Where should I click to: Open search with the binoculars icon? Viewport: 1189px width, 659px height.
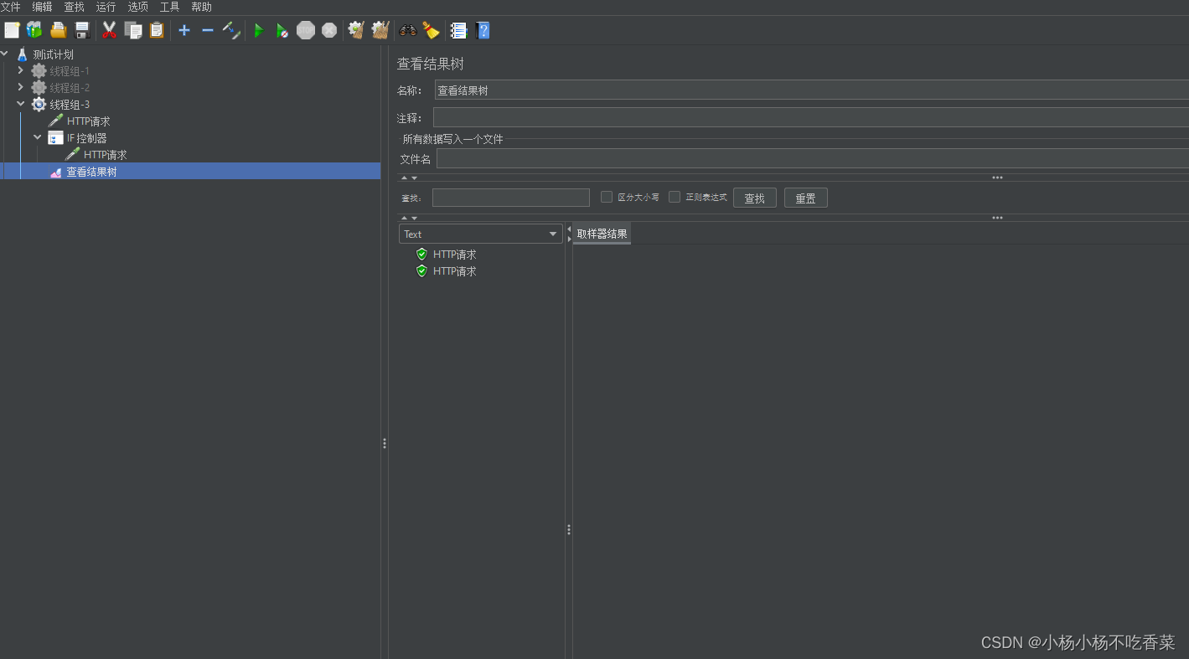tap(408, 31)
